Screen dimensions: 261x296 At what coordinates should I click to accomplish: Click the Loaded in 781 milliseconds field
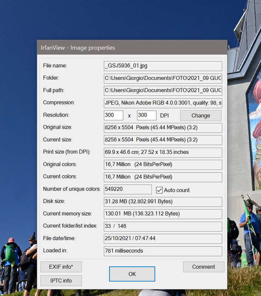pos(163,251)
